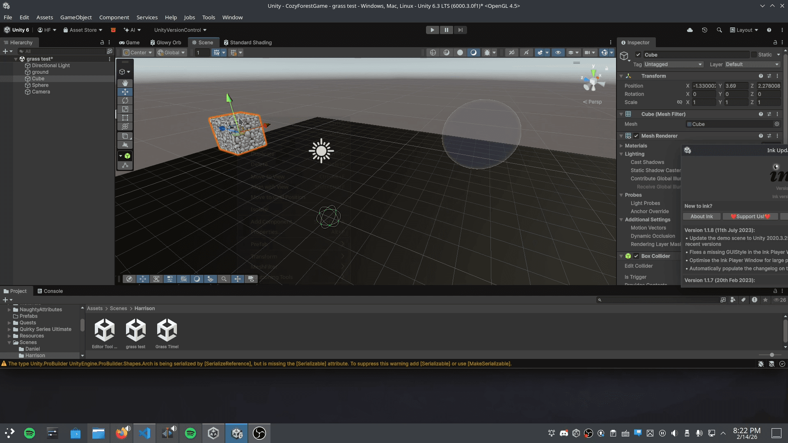
Task: Click the Support Us! button in the Ink window
Action: (x=750, y=216)
